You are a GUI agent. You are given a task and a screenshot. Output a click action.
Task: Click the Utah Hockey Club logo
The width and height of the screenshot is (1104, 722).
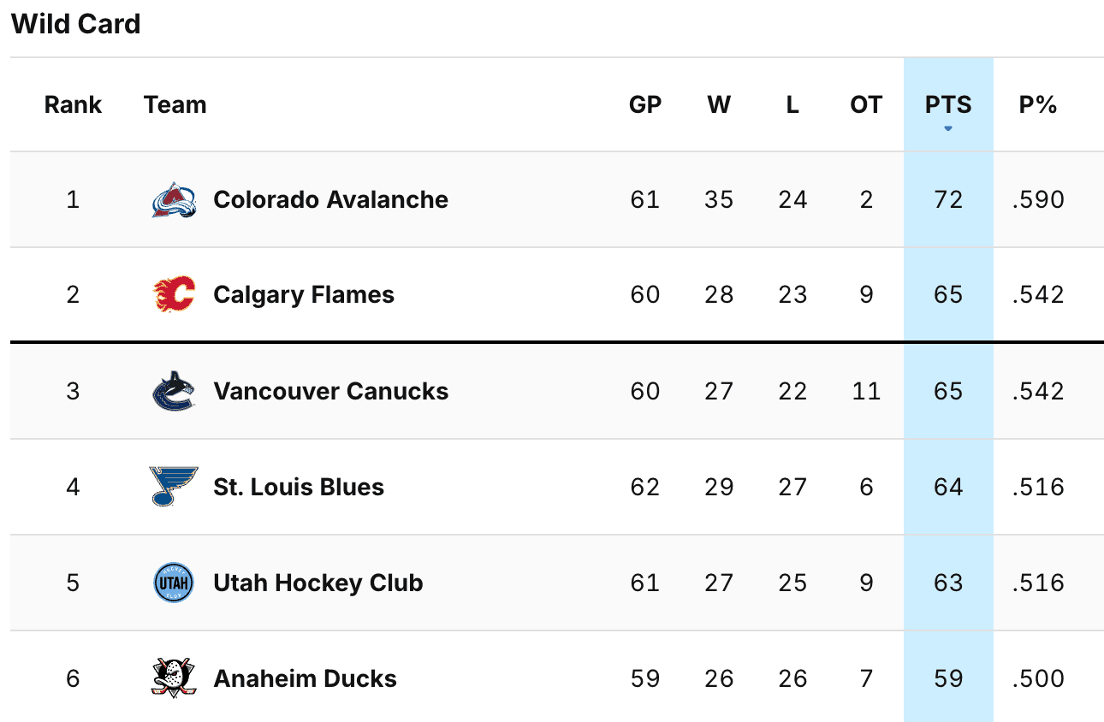coord(174,583)
